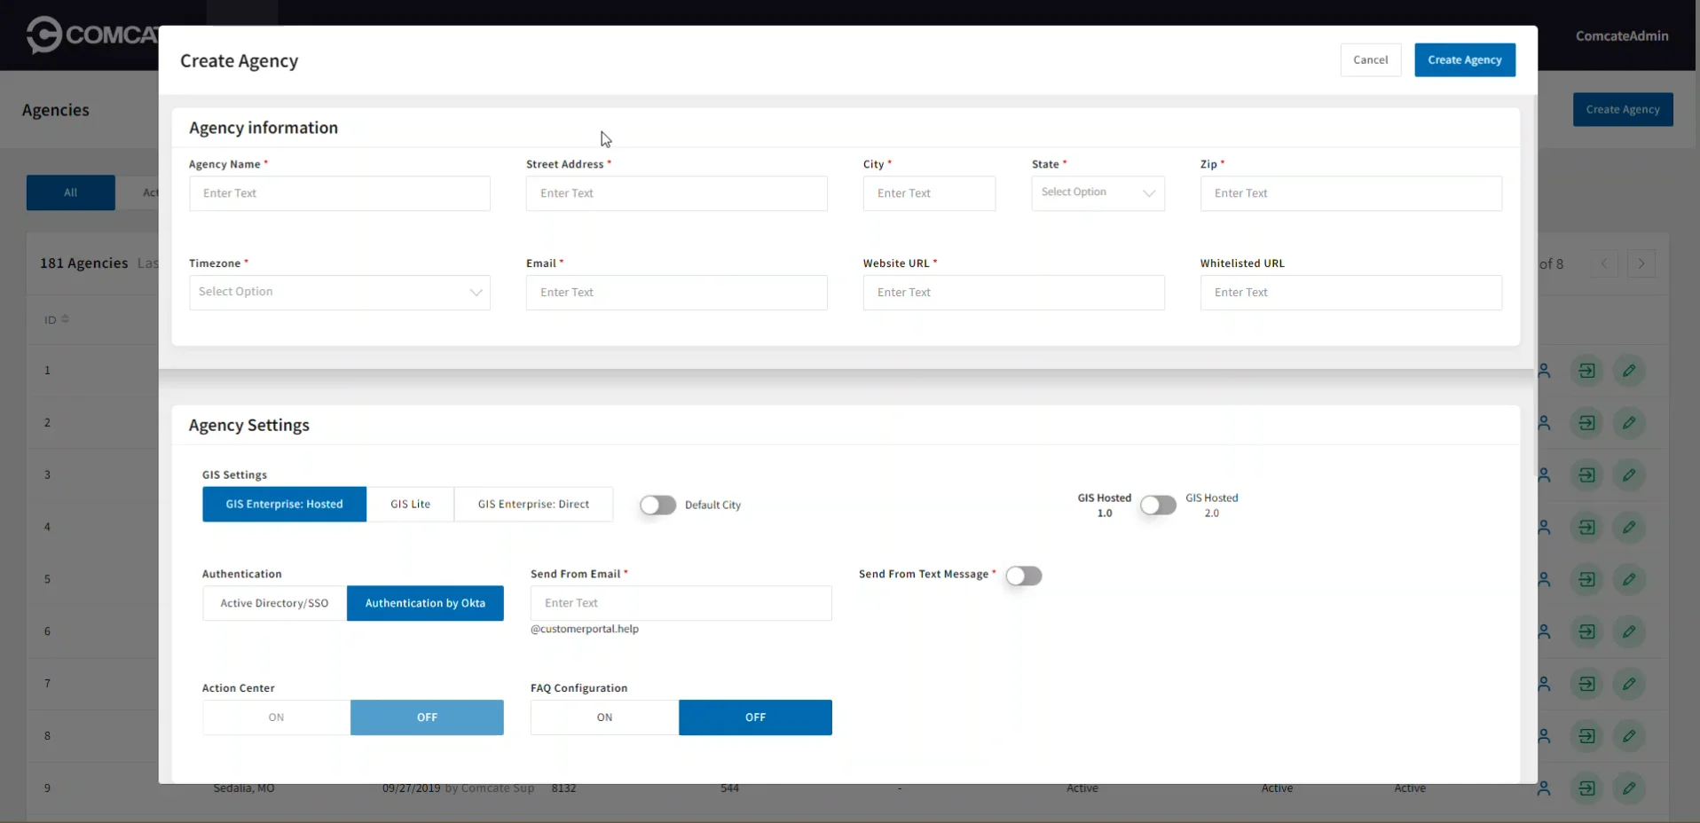Toggle the Default City switch
This screenshot has width=1700, height=823.
[x=657, y=505]
